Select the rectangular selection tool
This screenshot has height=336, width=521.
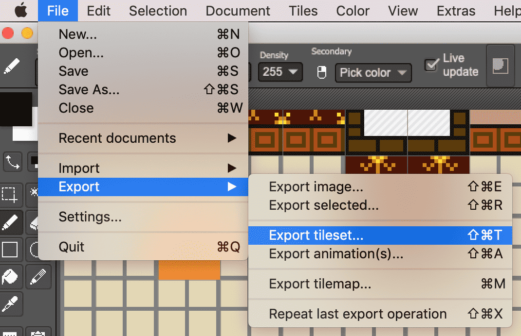(10, 194)
